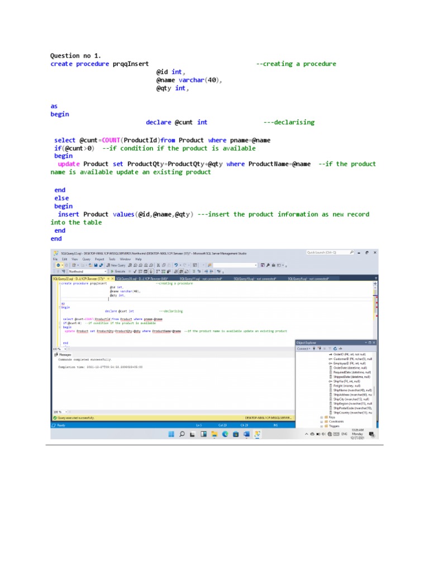Screen dimensions: 429x573
Task: Click the Save icon in toolbar
Action: point(96,265)
